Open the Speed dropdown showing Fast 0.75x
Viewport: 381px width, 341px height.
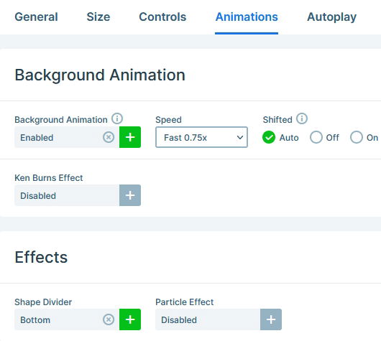click(x=201, y=137)
